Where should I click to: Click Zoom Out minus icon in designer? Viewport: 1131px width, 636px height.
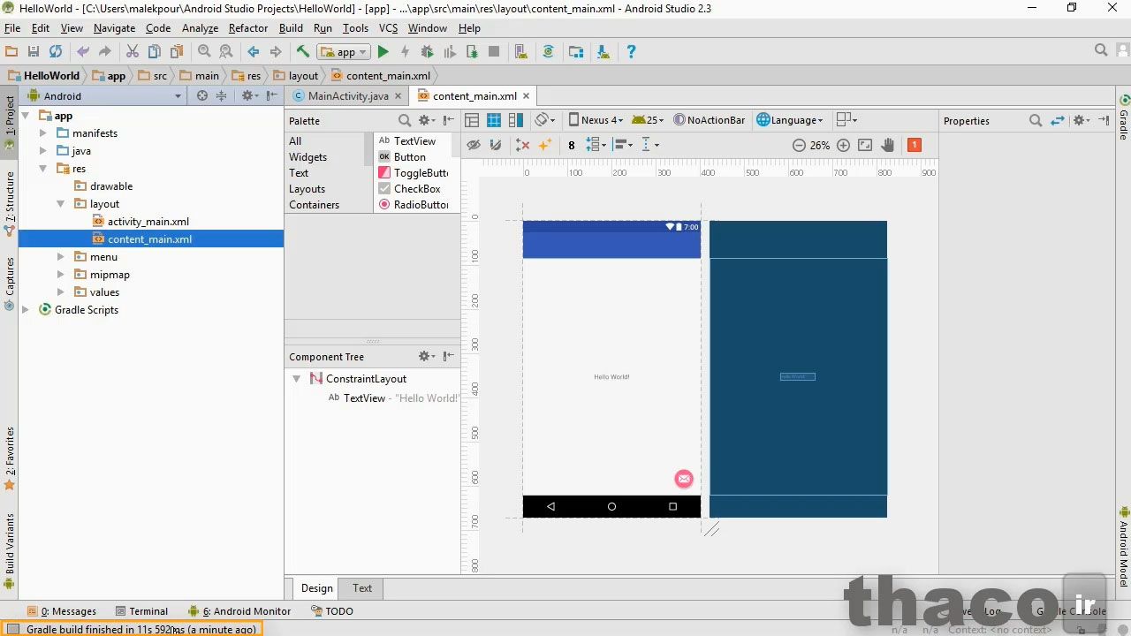coord(799,145)
